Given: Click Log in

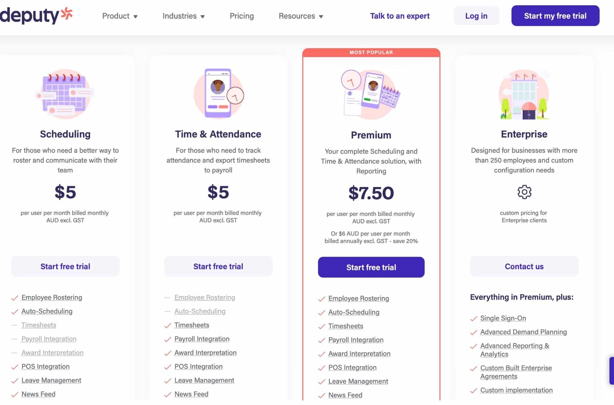Looking at the screenshot, I should point(476,16).
